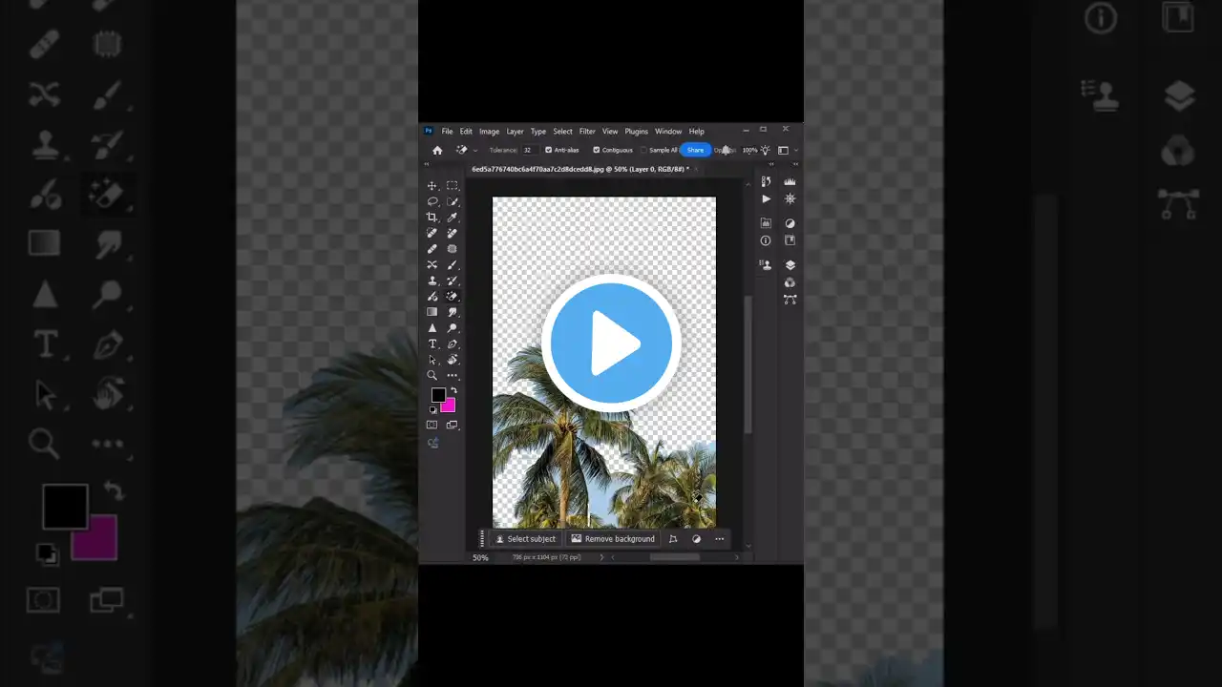Enable the Sample All Layers checkbox
1222x687 pixels.
644,150
